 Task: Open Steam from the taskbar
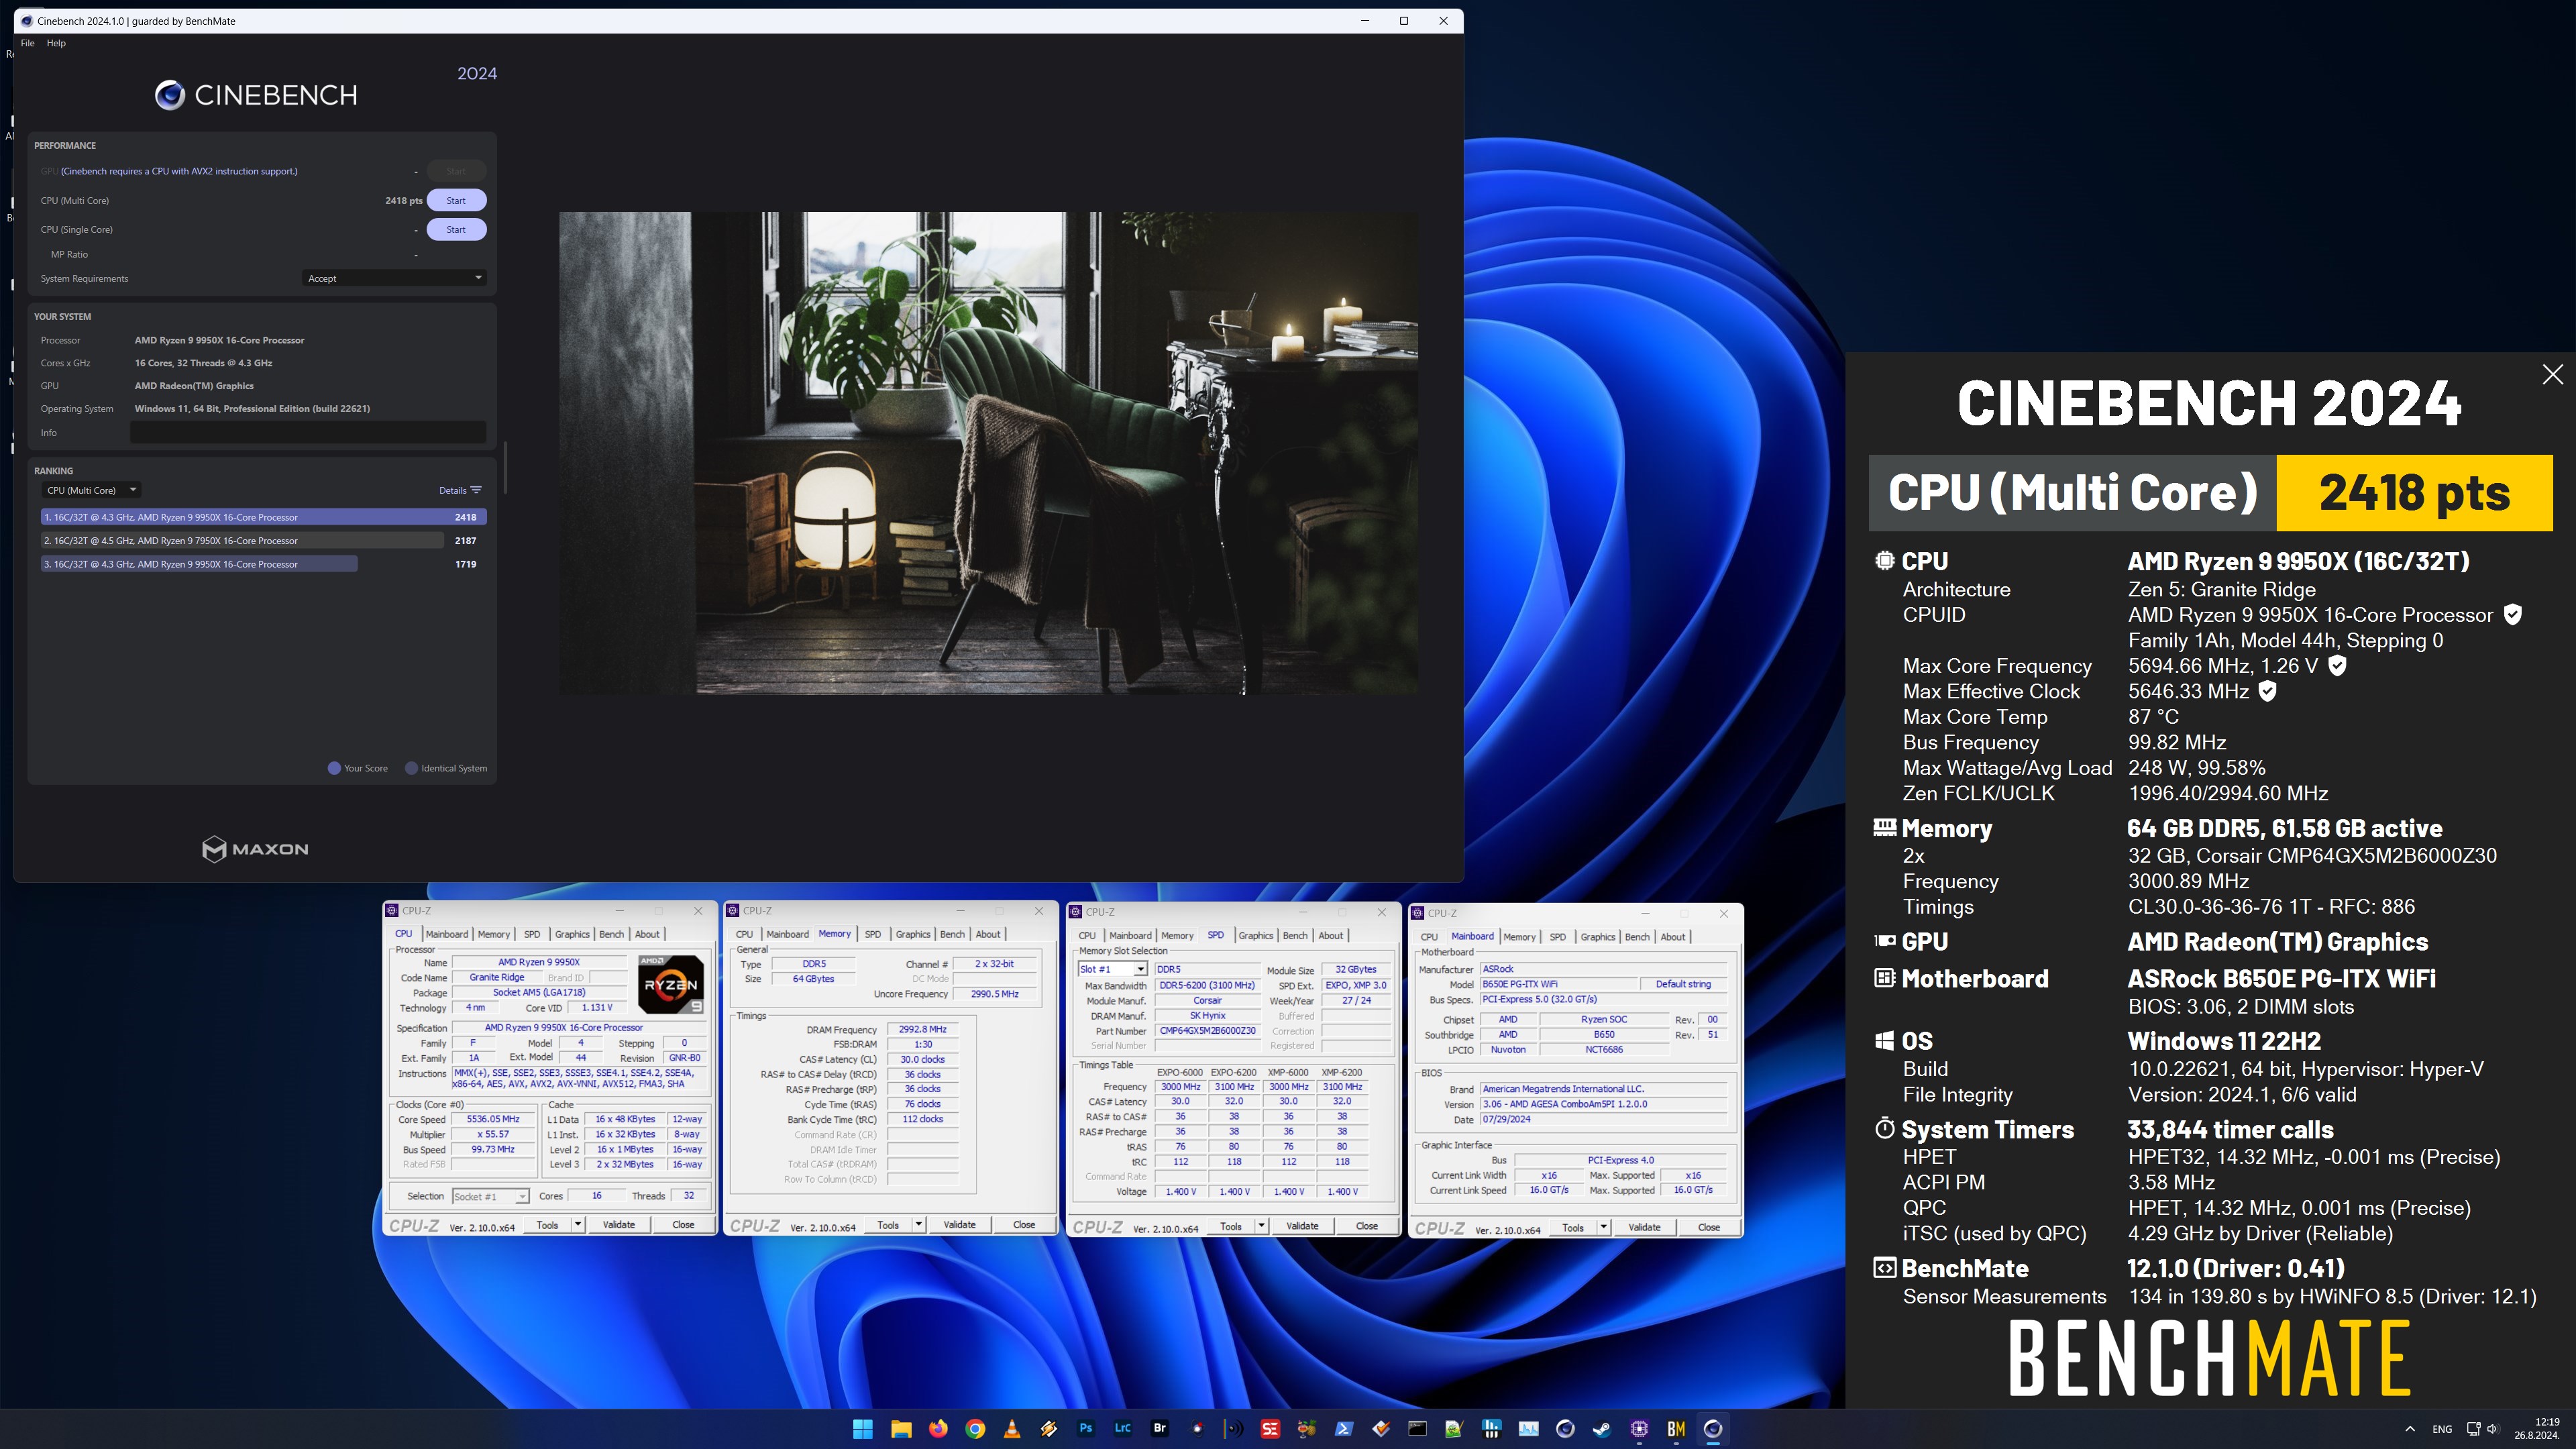[x=1602, y=1429]
